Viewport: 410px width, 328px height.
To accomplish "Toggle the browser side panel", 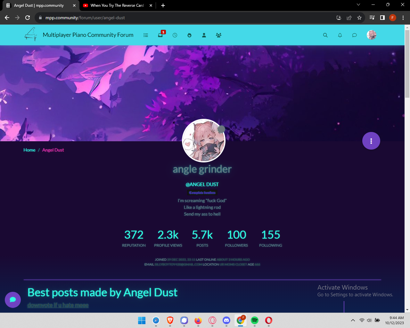I will point(382,18).
